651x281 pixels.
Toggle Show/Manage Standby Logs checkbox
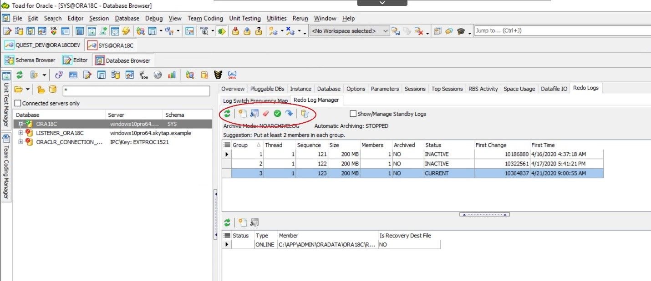(353, 114)
